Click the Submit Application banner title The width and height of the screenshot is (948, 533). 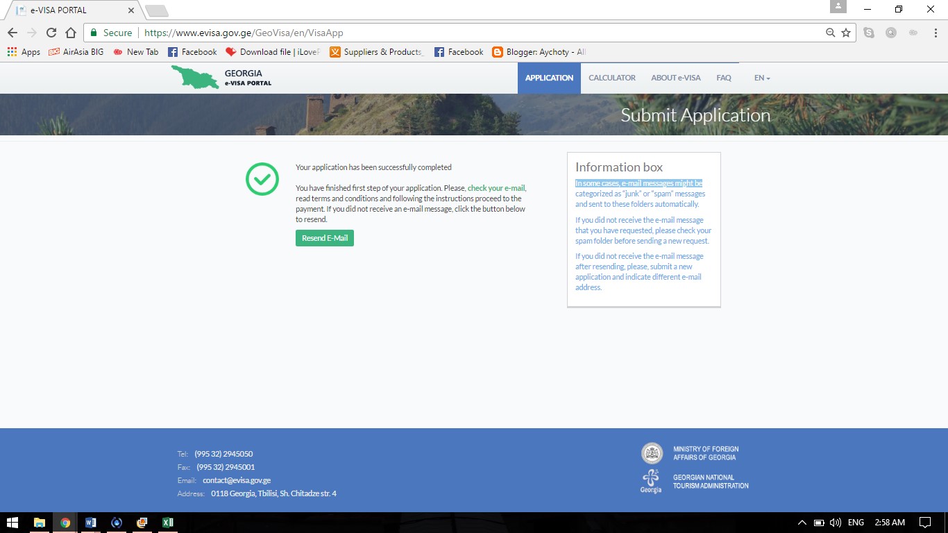click(695, 115)
